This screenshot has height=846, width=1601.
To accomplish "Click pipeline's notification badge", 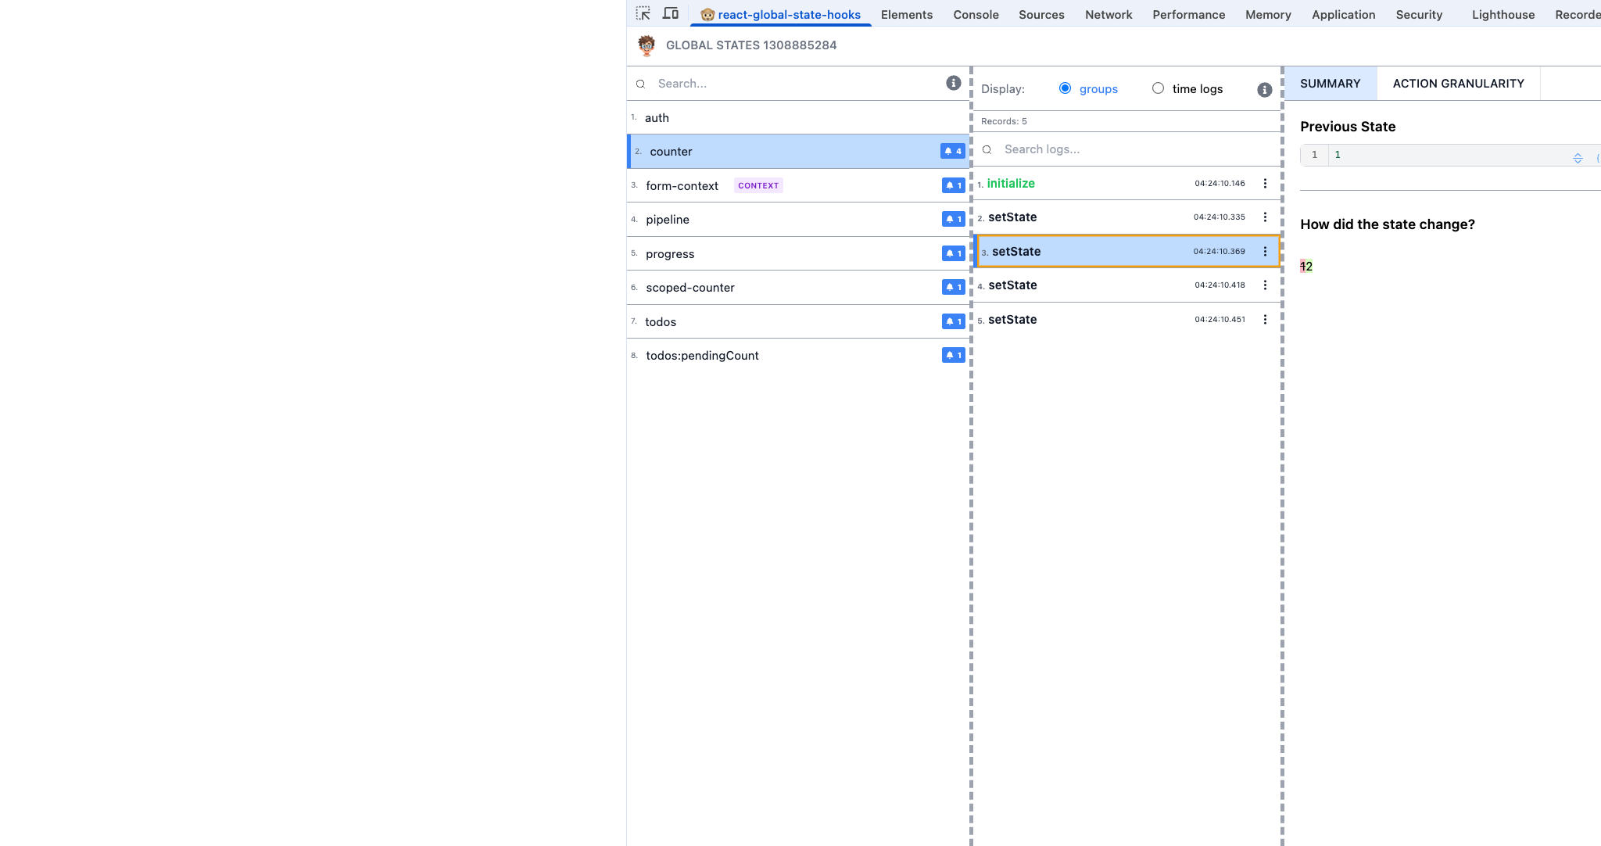I will (x=954, y=219).
